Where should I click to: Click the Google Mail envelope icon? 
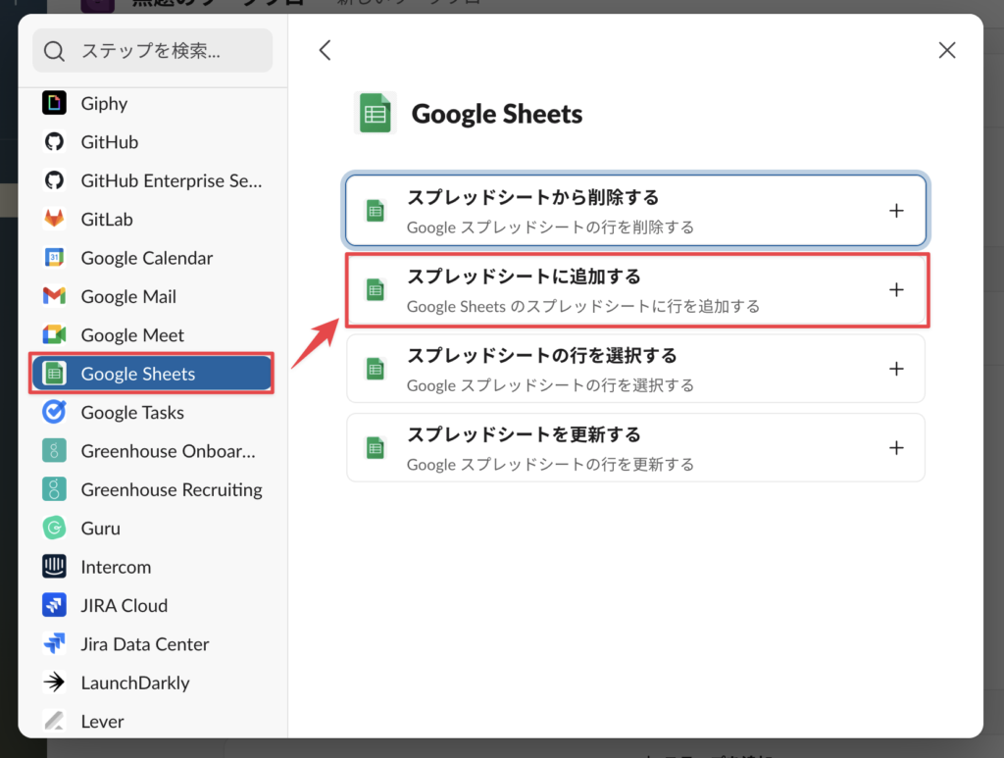54,296
